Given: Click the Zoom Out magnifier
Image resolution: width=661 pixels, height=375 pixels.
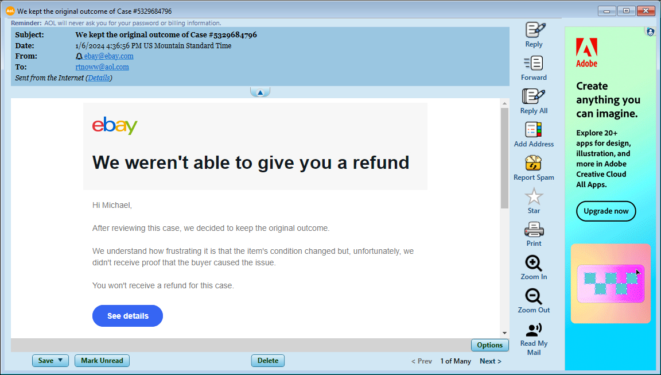Looking at the screenshot, I should click(534, 296).
